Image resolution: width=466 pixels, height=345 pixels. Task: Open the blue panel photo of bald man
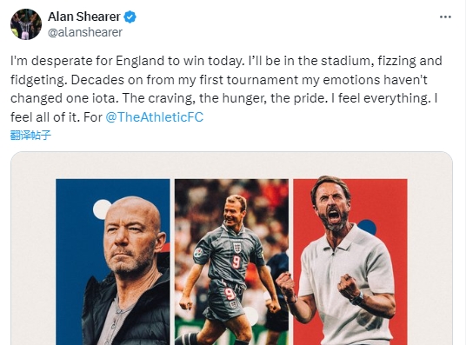point(113,262)
